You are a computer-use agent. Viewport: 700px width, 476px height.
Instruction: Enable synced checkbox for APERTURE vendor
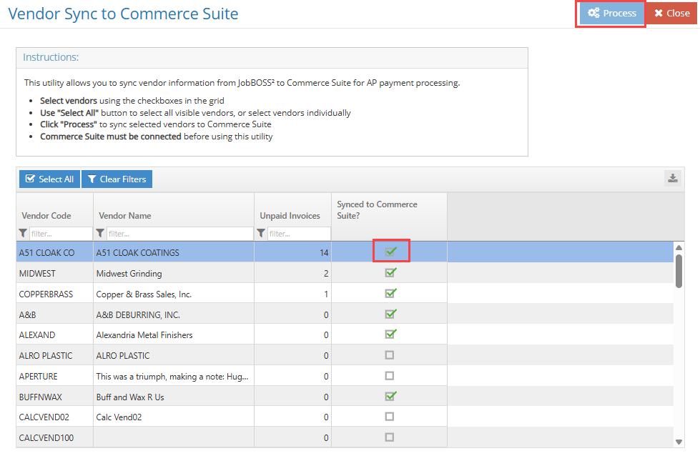point(390,376)
